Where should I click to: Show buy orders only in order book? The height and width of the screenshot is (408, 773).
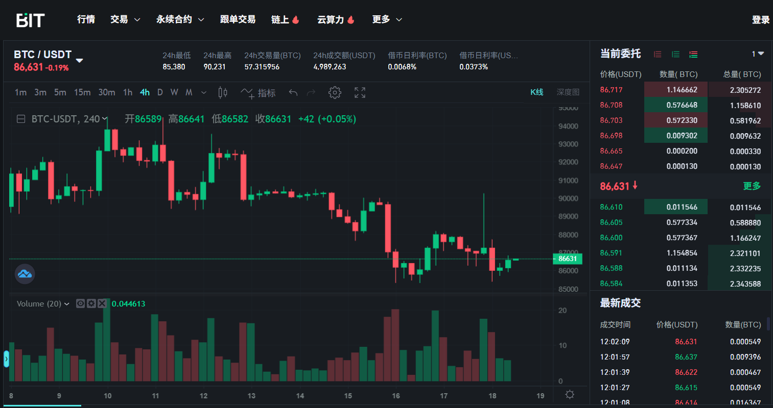coord(675,54)
